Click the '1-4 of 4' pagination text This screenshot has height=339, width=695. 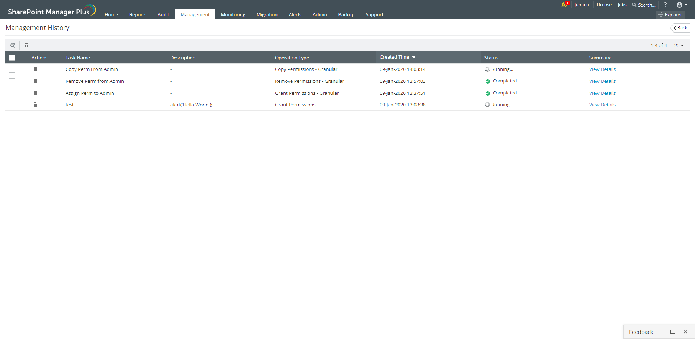[658, 46]
